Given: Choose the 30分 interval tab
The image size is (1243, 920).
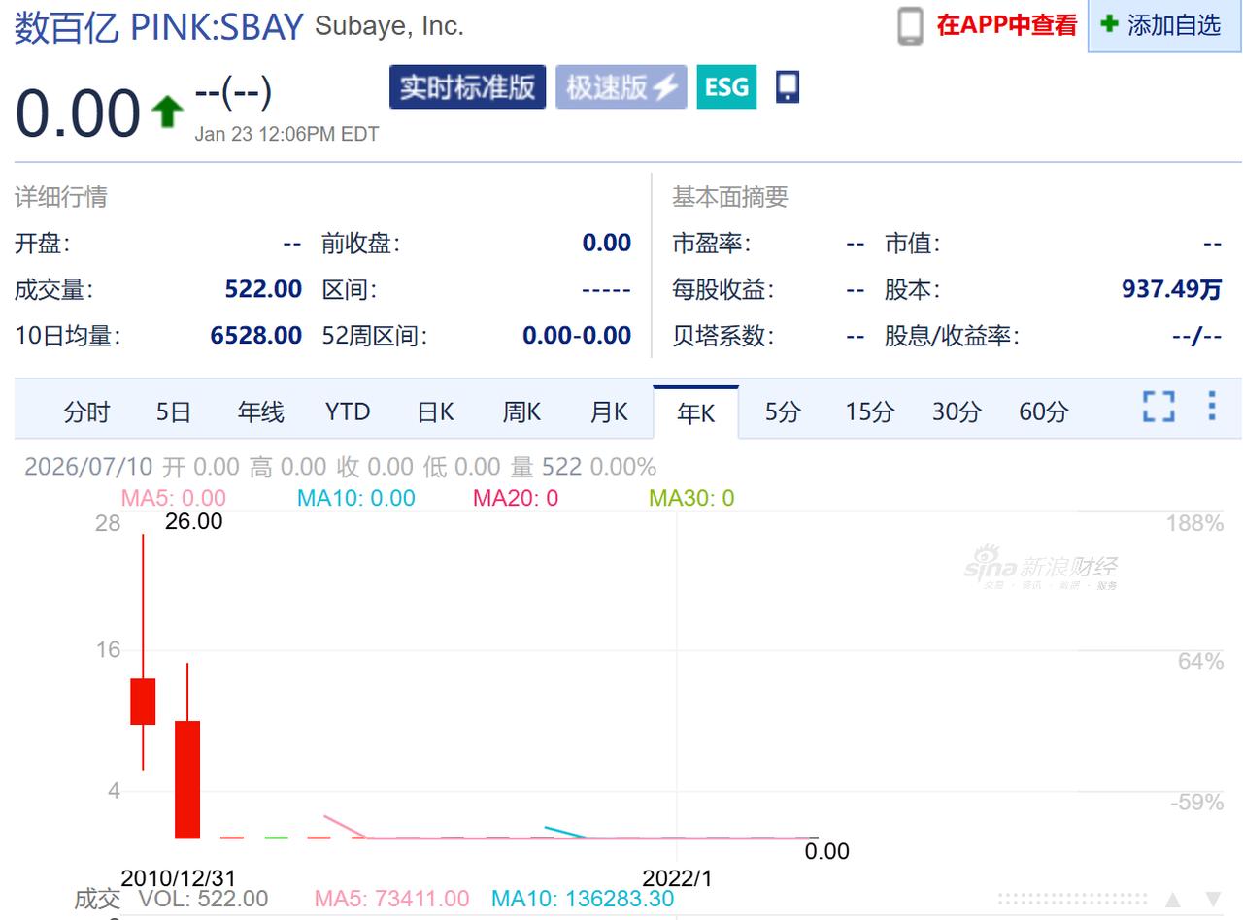Looking at the screenshot, I should [957, 411].
